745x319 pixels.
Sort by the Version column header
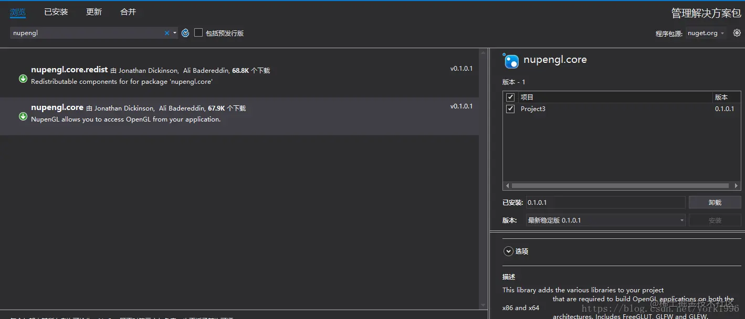click(x=726, y=97)
